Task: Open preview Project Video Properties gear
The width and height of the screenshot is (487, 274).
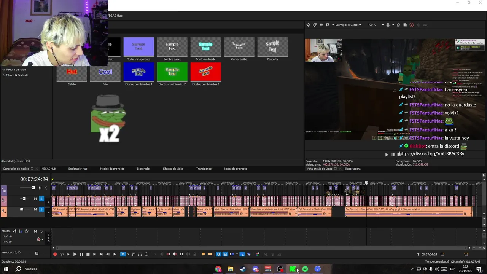Action: pos(308,25)
